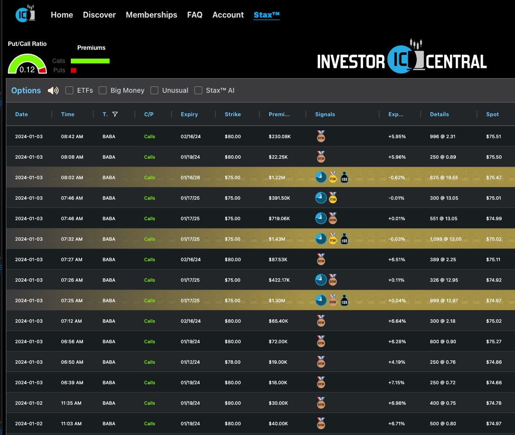Viewport: 515px width, 435px height.
Task: Click the red Puts premiums bar
Action: 74,70
